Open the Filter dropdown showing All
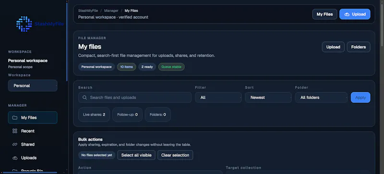Viewport: 384px width, 174px height. point(218,98)
